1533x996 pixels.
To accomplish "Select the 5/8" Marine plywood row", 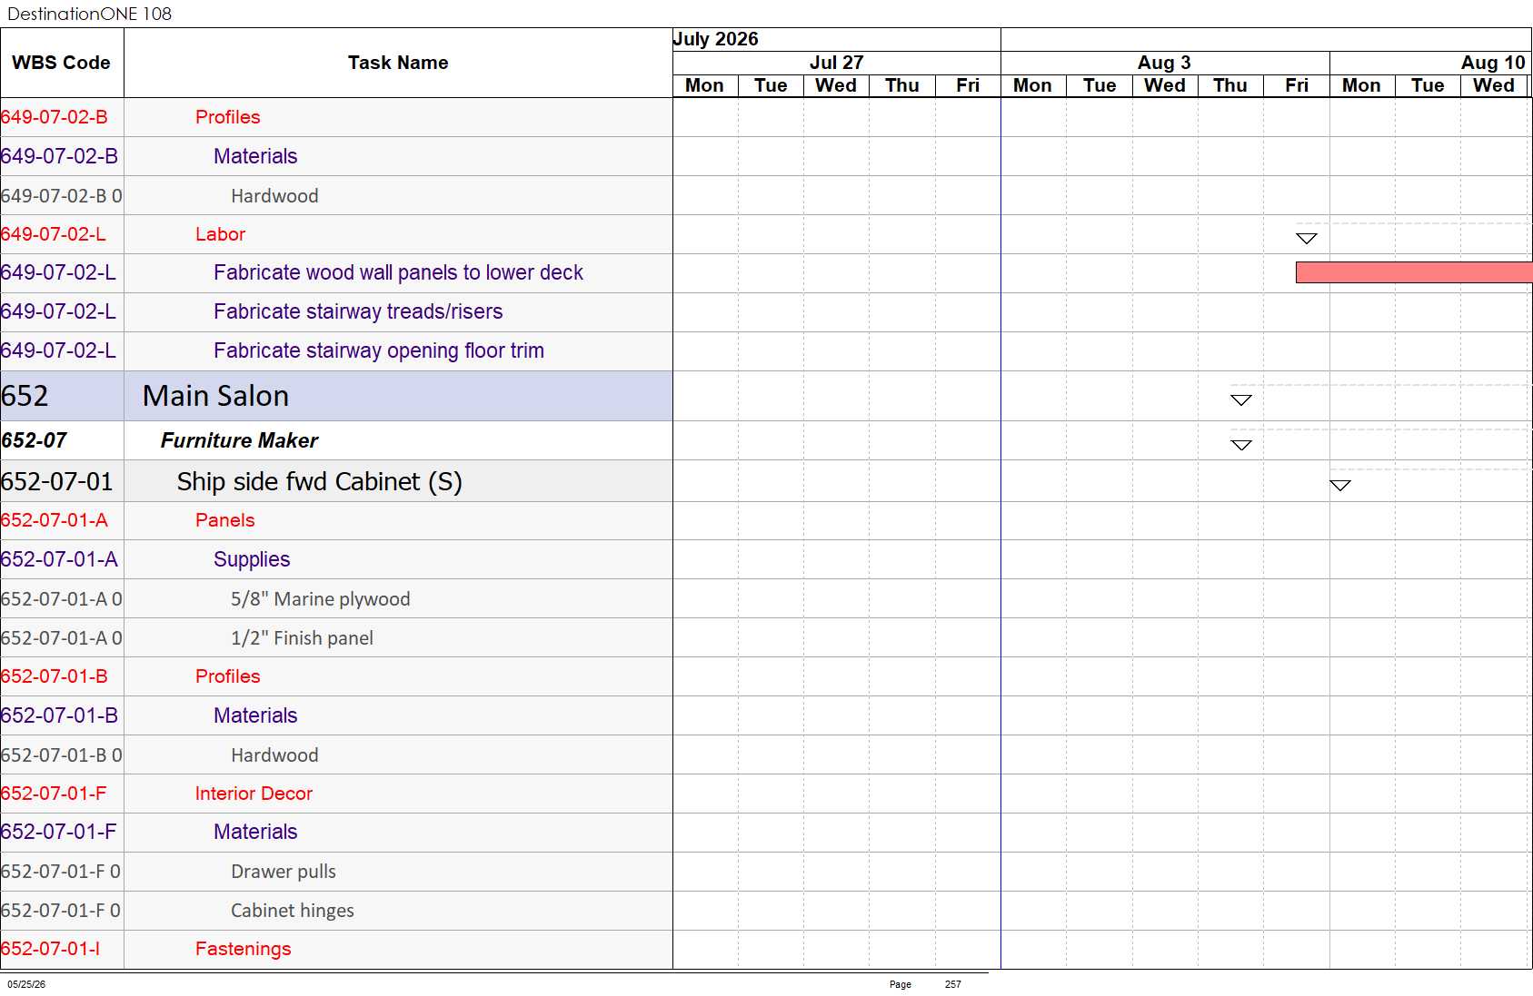I will point(336,599).
